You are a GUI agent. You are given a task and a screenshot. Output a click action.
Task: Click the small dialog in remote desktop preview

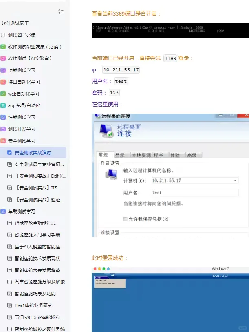pyautogui.click(x=110, y=282)
